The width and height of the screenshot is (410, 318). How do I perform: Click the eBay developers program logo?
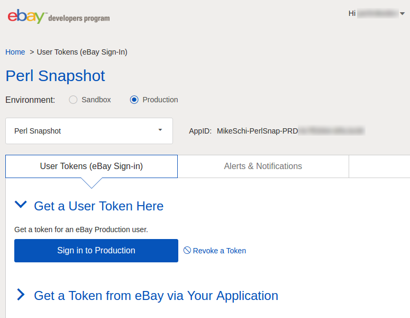coord(59,16)
